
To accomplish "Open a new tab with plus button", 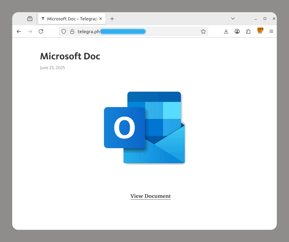I will tap(112, 19).
